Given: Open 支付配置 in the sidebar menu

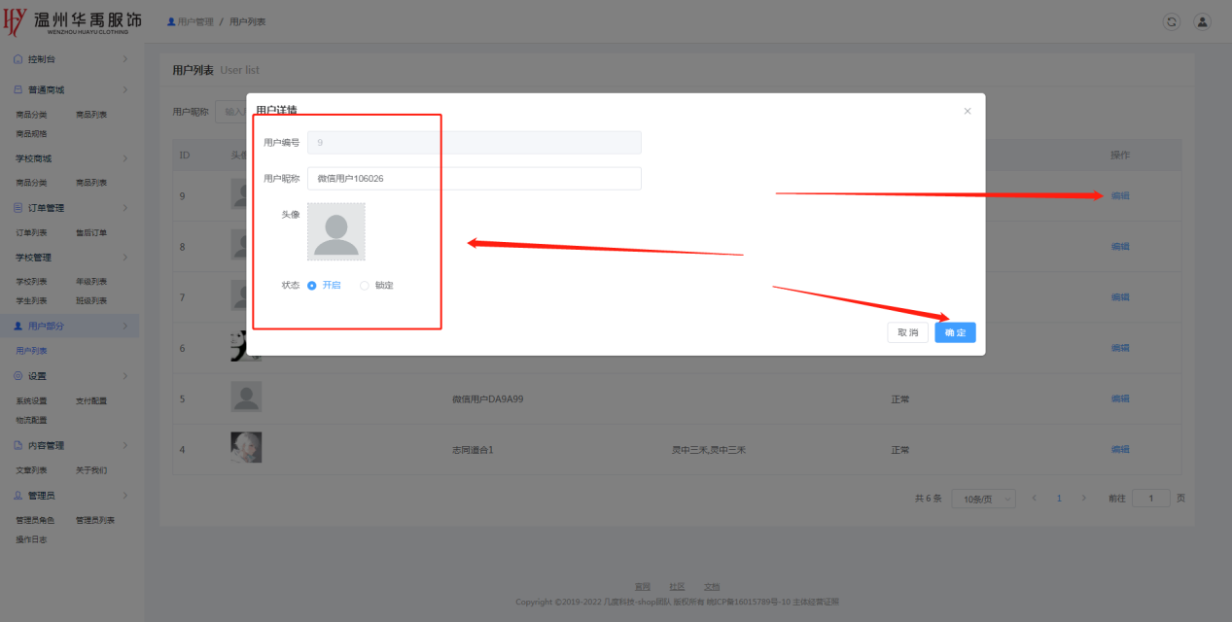Looking at the screenshot, I should [x=91, y=400].
